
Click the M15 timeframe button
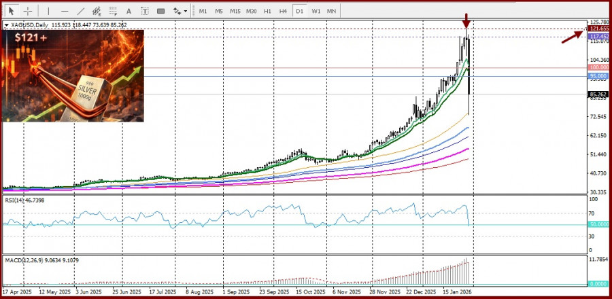[235, 12]
